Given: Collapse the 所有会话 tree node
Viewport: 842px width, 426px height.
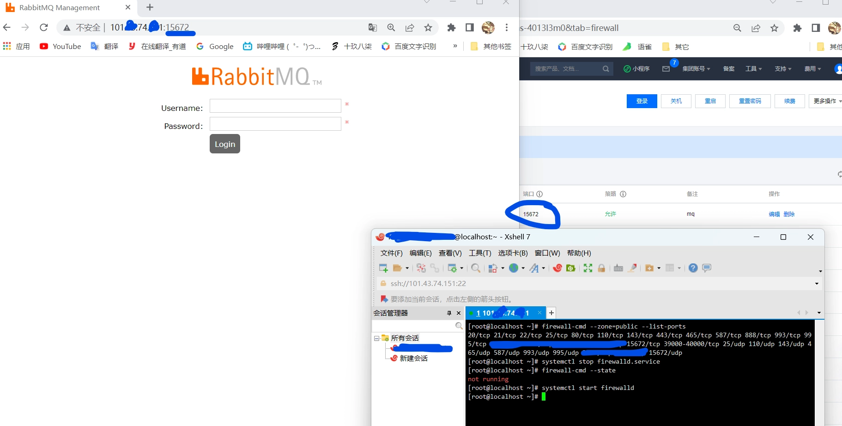Looking at the screenshot, I should (376, 338).
